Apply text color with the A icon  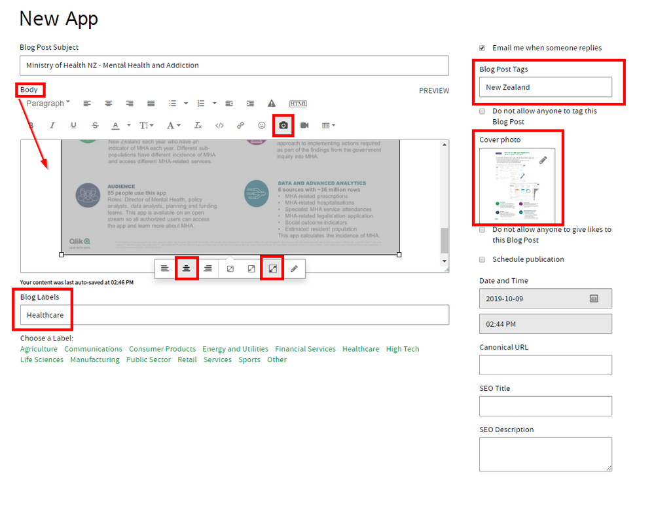[115, 125]
